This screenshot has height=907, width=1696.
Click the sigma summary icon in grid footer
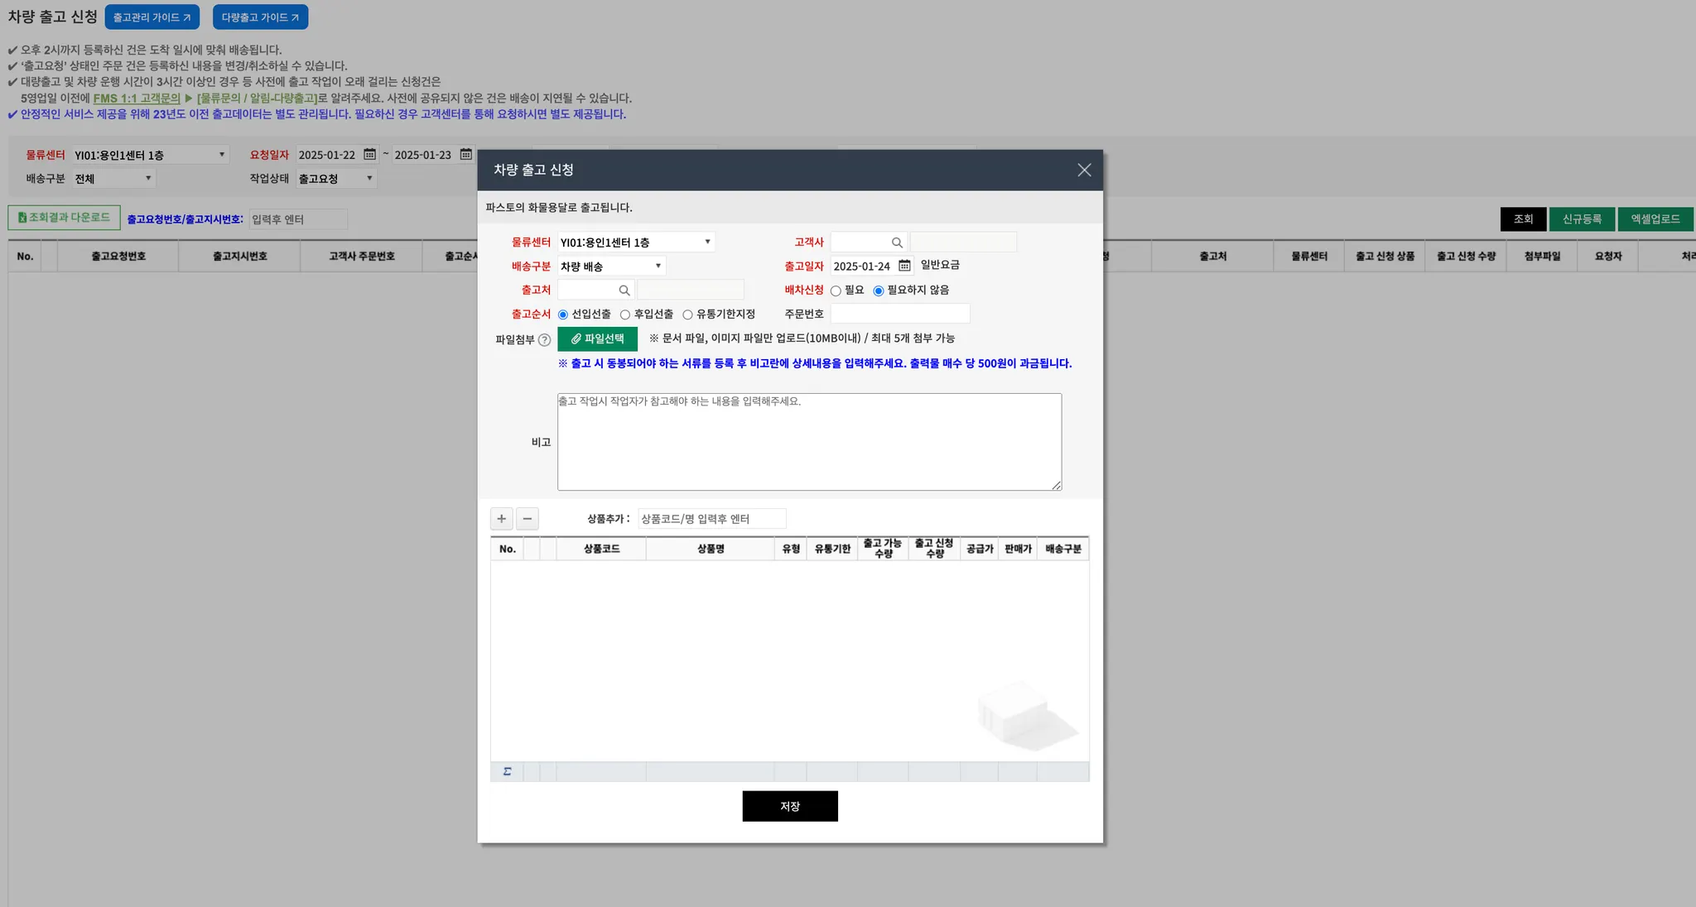[507, 771]
